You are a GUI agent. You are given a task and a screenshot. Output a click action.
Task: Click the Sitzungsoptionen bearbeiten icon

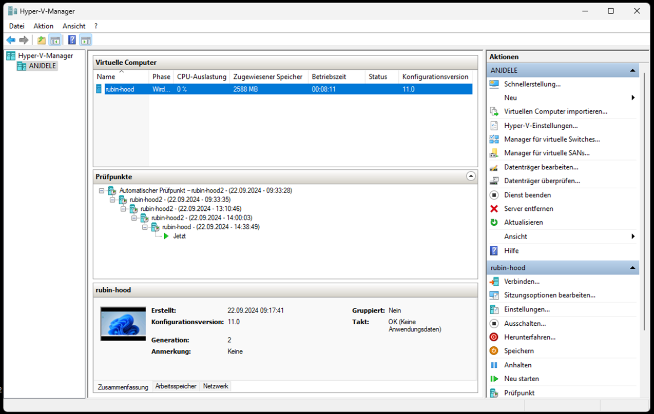click(x=494, y=295)
